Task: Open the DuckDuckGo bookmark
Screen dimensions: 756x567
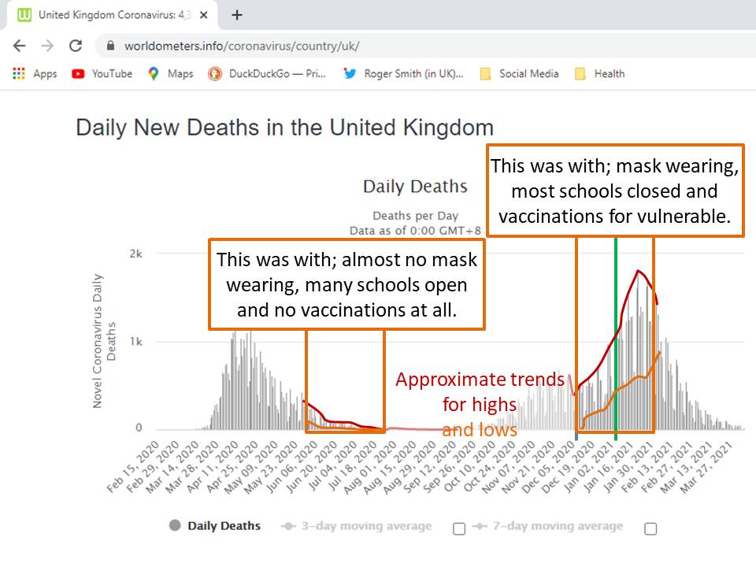Action: (x=266, y=73)
